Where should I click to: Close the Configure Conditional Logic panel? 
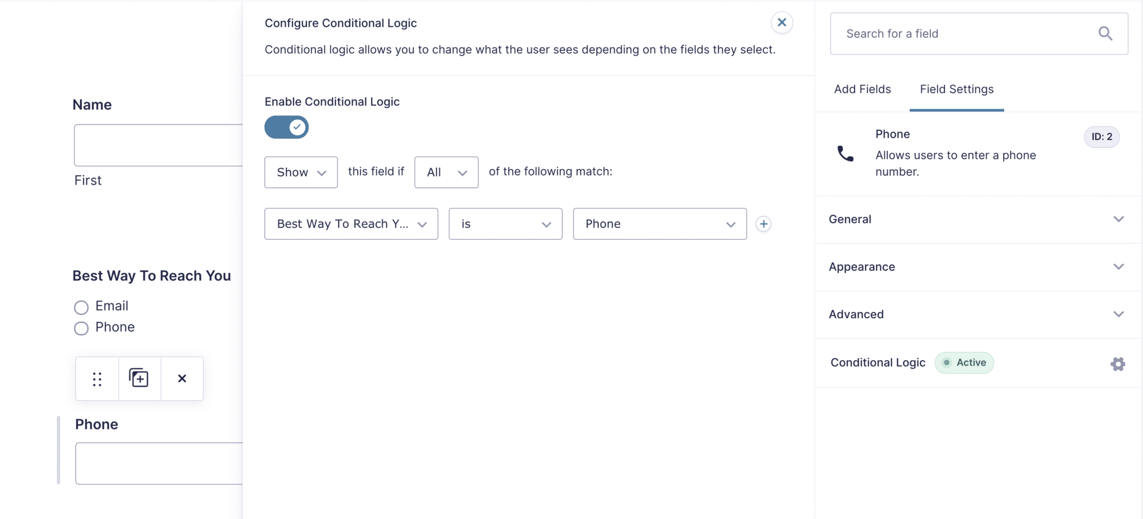pos(781,22)
